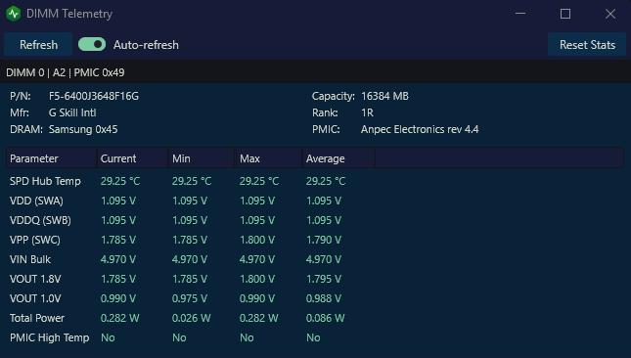The image size is (631, 358).
Task: Select the VOUT 1.0V row label
Action: tap(35, 298)
